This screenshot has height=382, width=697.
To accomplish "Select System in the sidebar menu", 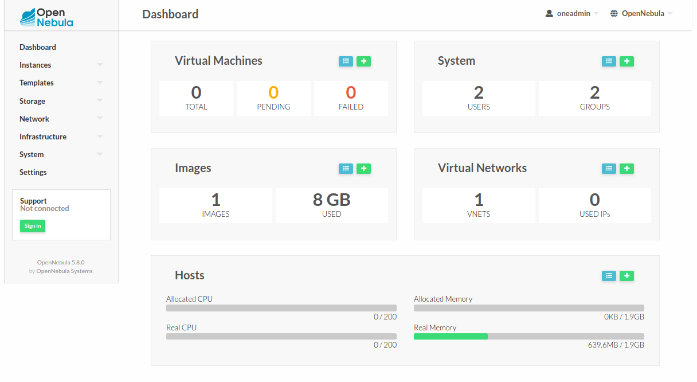I will (32, 154).
